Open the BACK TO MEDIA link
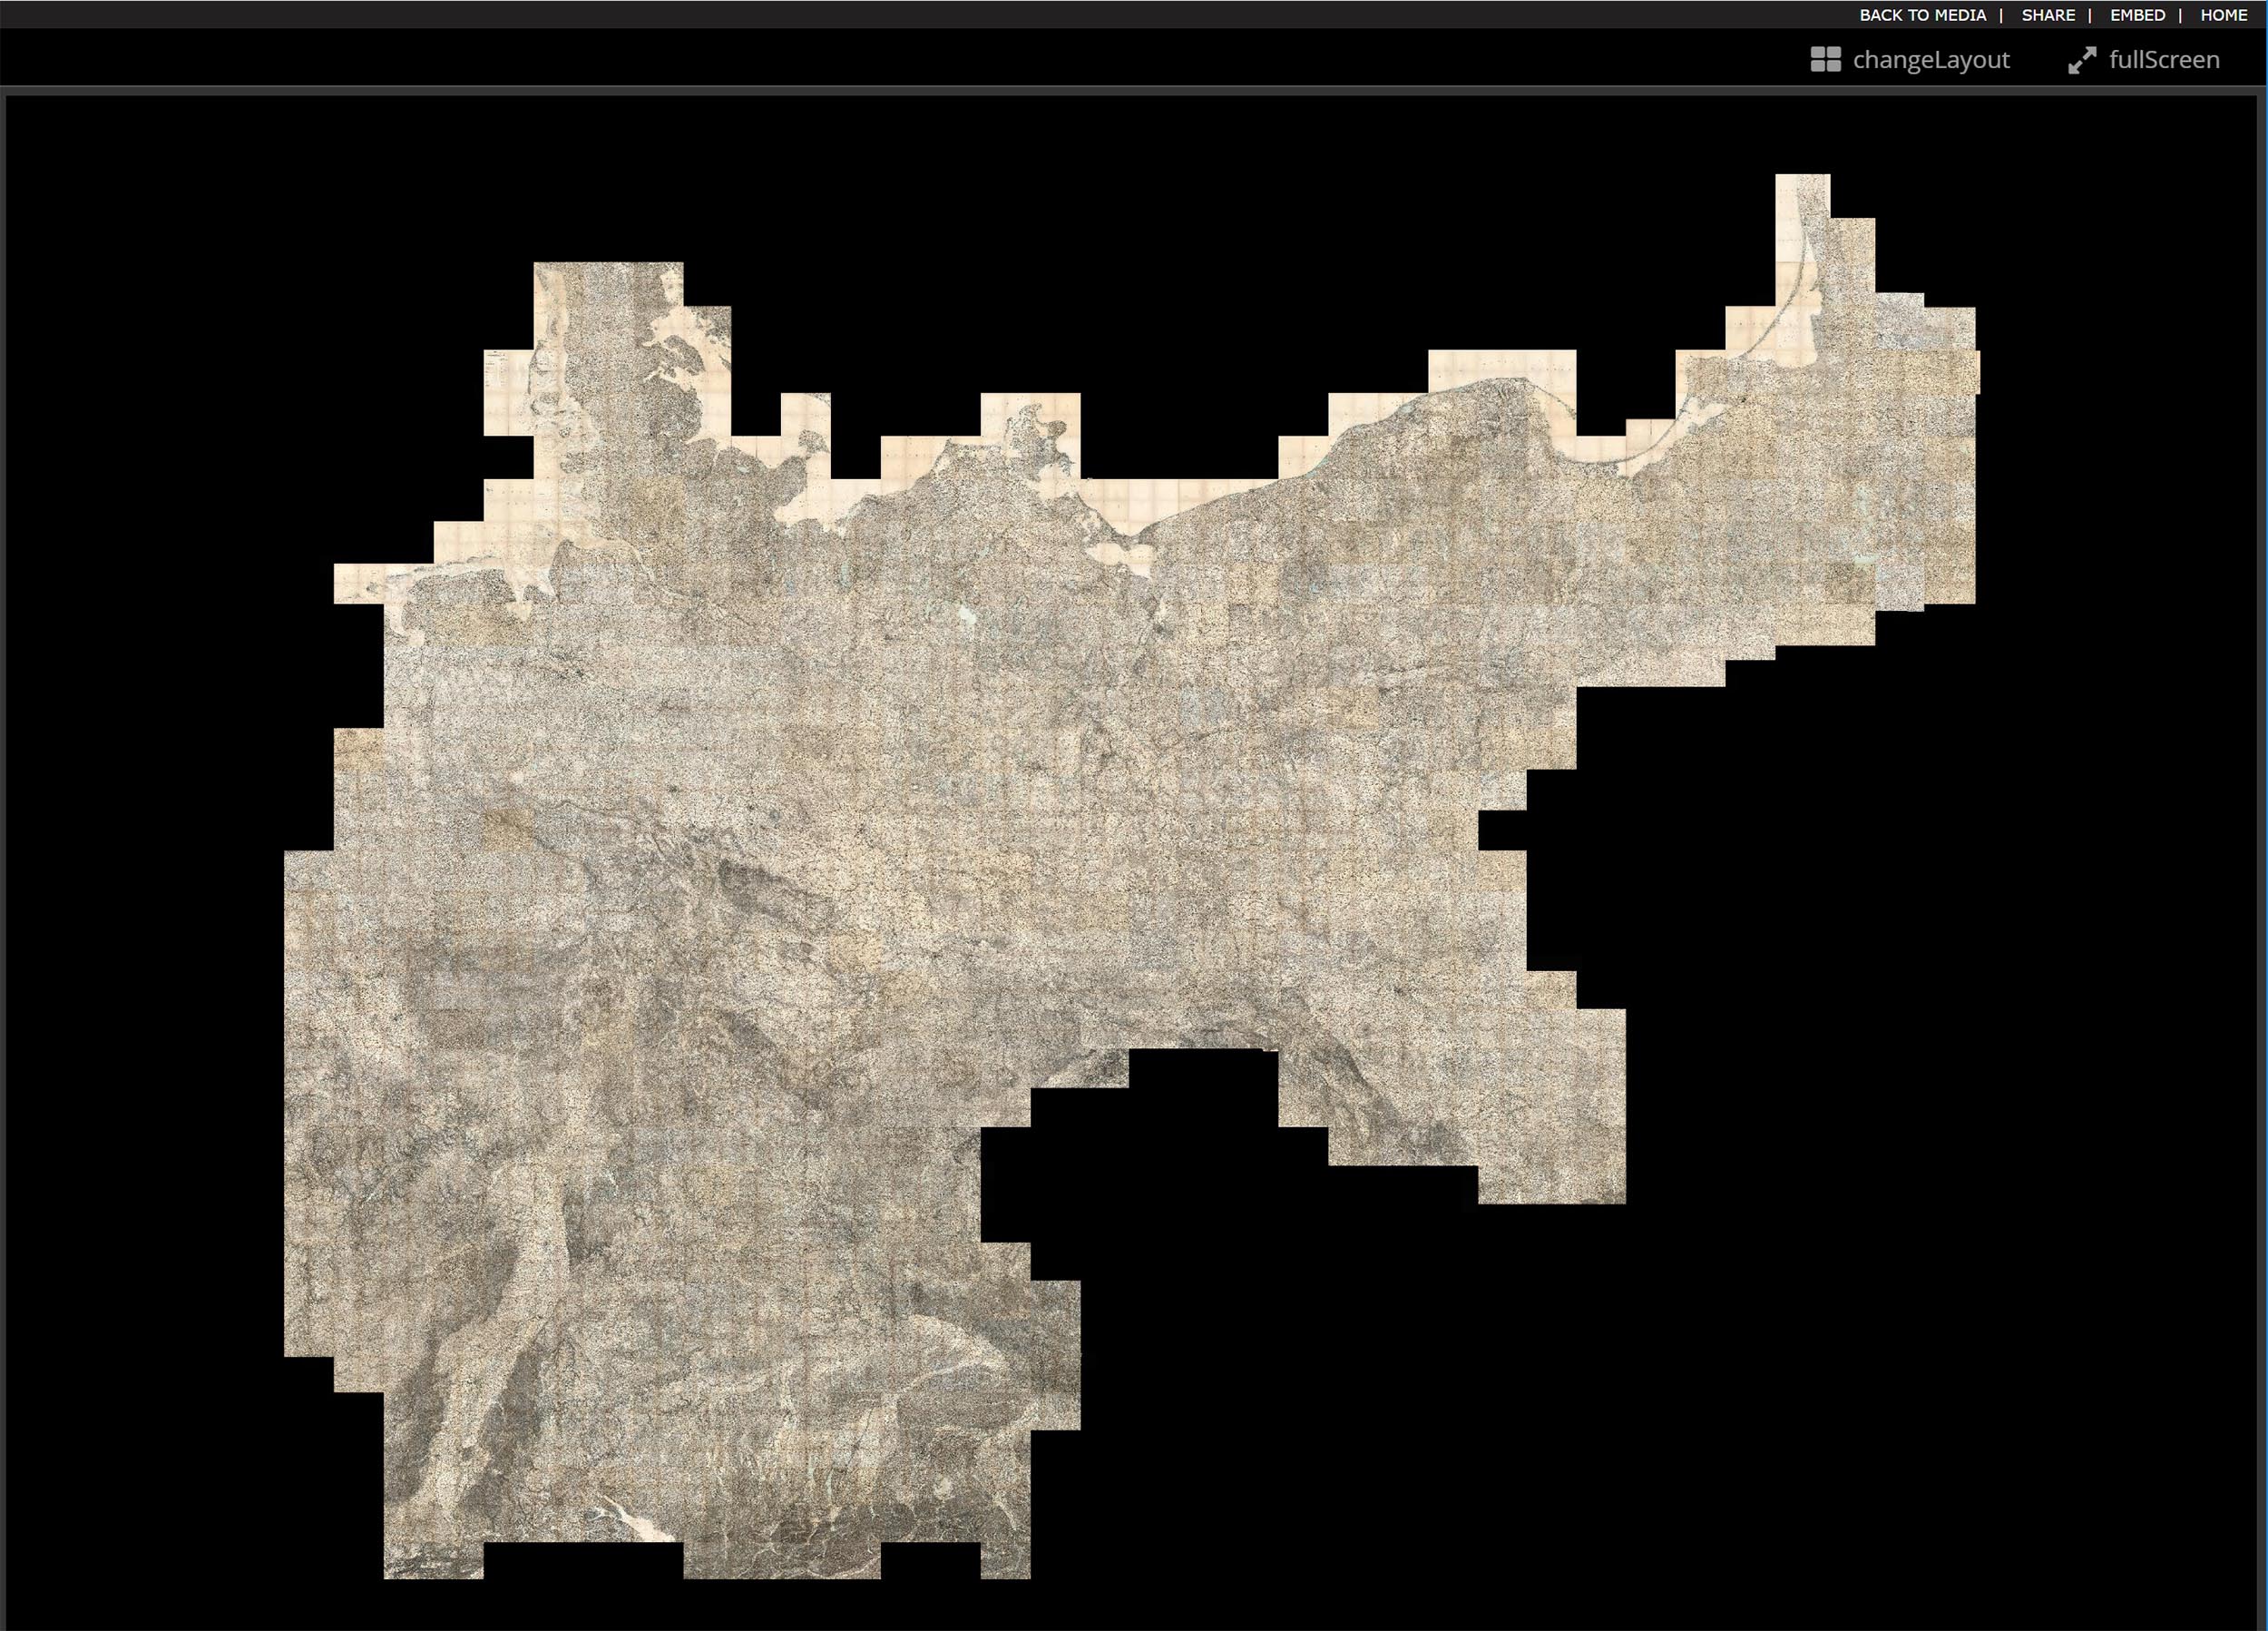Viewport: 2268px width, 1631px height. coord(1922,15)
